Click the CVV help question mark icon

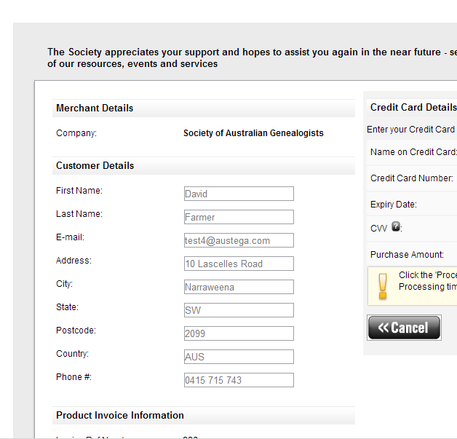(x=395, y=226)
